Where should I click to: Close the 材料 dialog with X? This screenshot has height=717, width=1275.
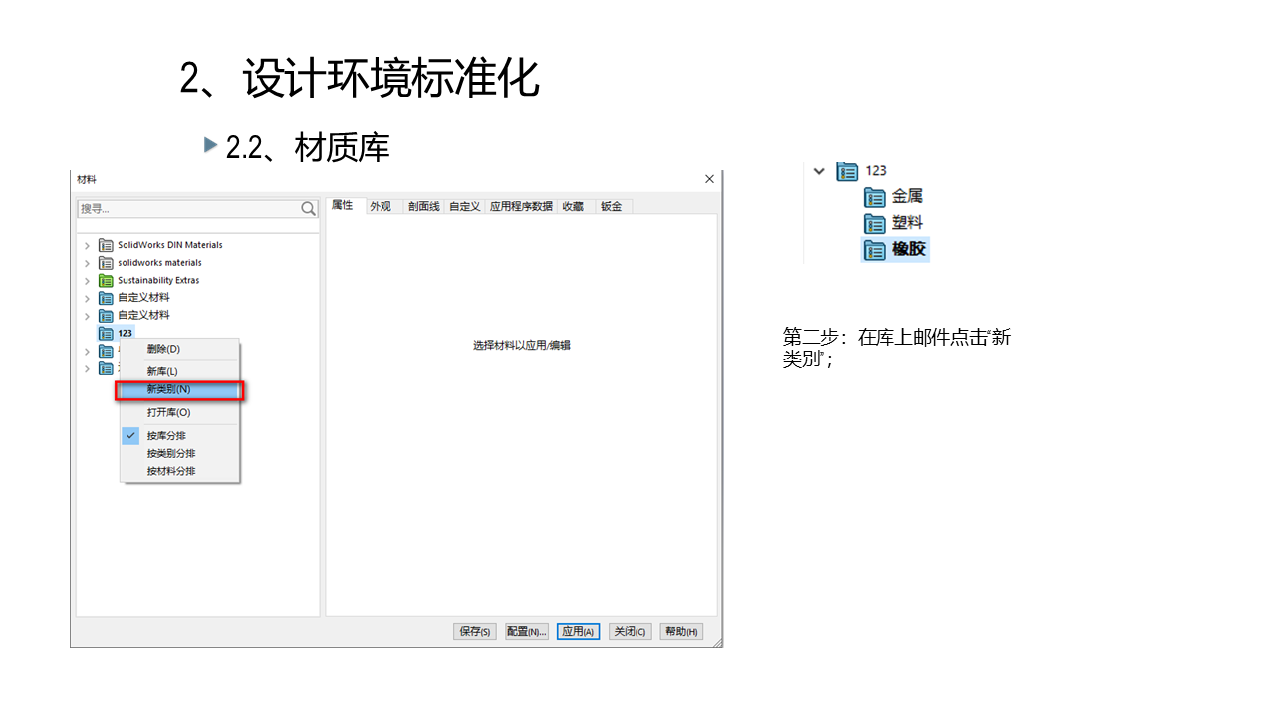[709, 179]
